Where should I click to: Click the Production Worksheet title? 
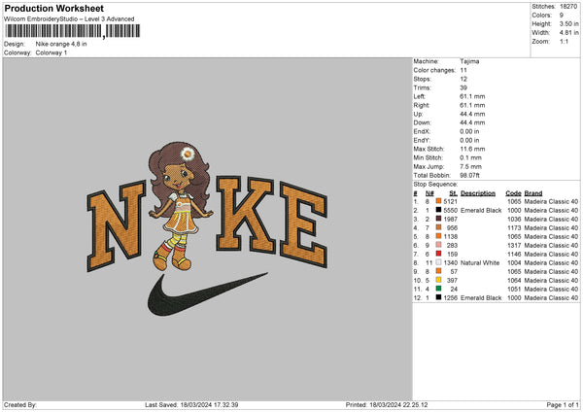tap(53, 8)
